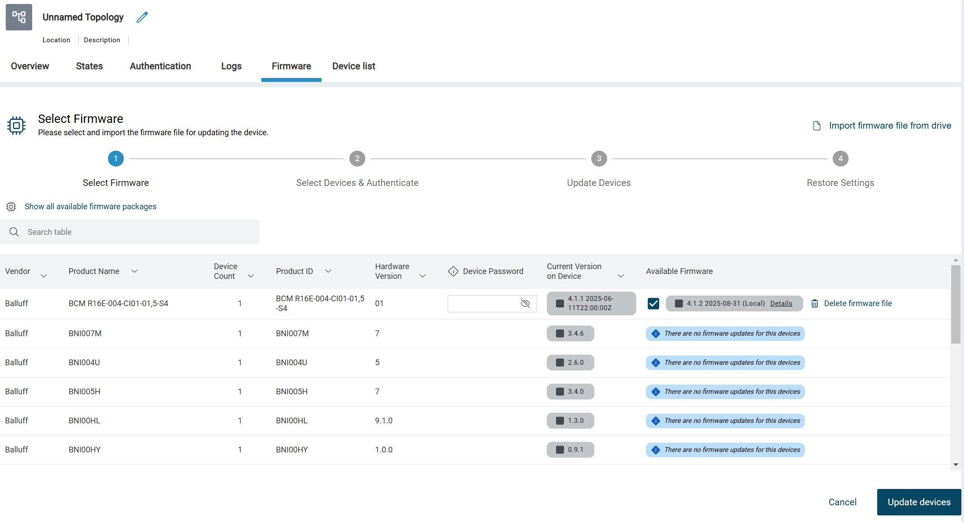Click the trash icon for Delete firmware file

coord(815,304)
